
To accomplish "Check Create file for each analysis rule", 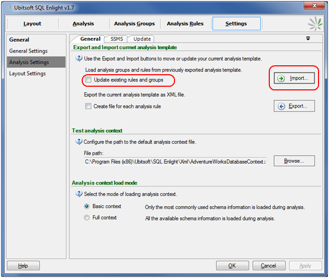I will point(89,107).
